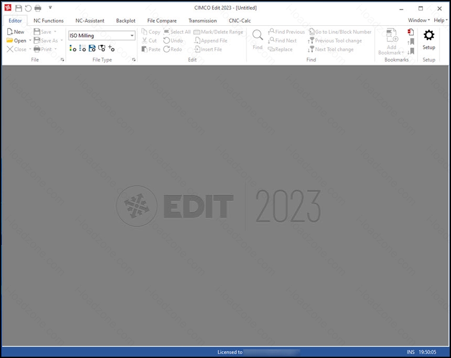This screenshot has width=451, height=358.
Task: Click the Add Bookmark button
Action: 391,42
